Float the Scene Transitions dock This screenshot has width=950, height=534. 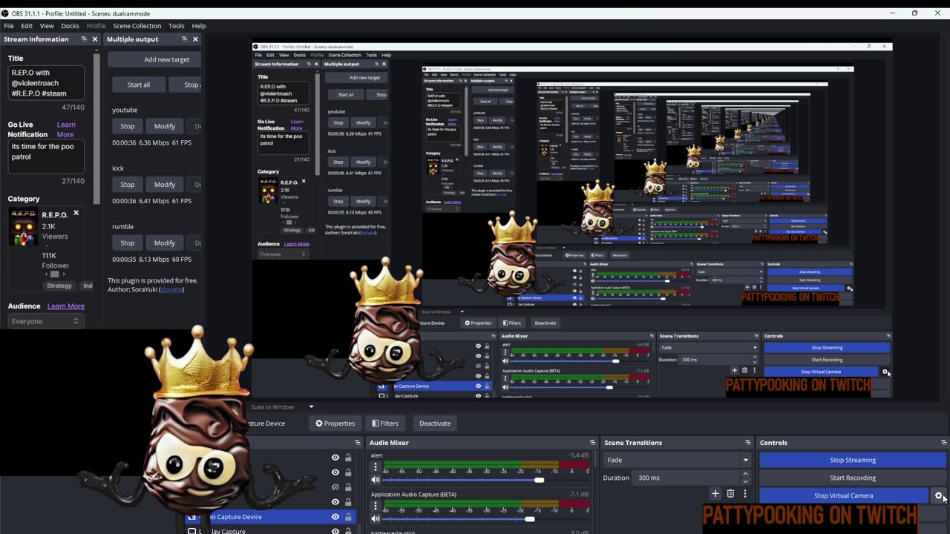tap(747, 443)
